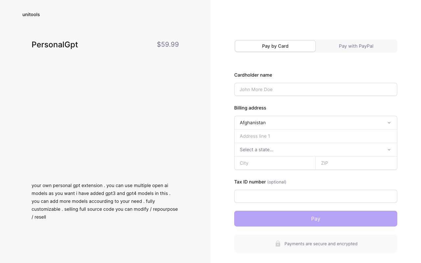Image resolution: width=421 pixels, height=263 pixels.
Task: Click the Billing address label
Action: click(250, 108)
